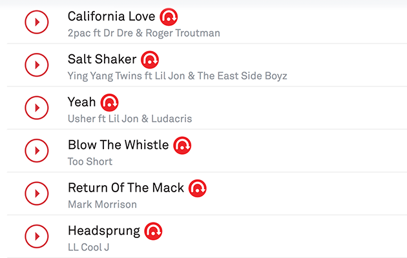The height and width of the screenshot is (258, 407).
Task: Play Salt Shaker track
Action: click(37, 65)
